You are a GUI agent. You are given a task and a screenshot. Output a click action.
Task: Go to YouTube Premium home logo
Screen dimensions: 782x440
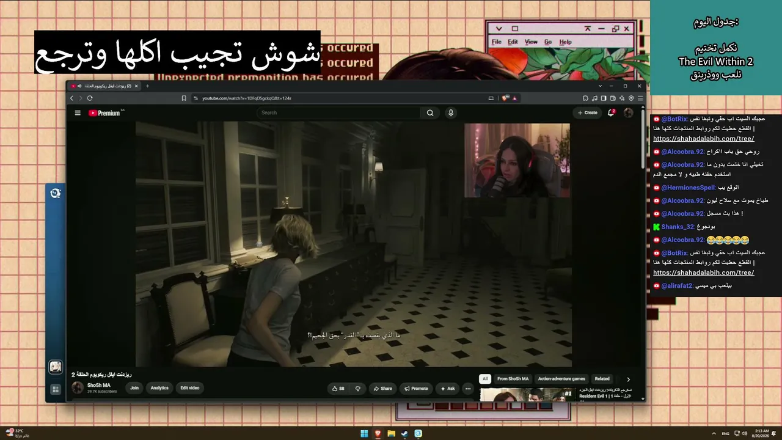[104, 112]
